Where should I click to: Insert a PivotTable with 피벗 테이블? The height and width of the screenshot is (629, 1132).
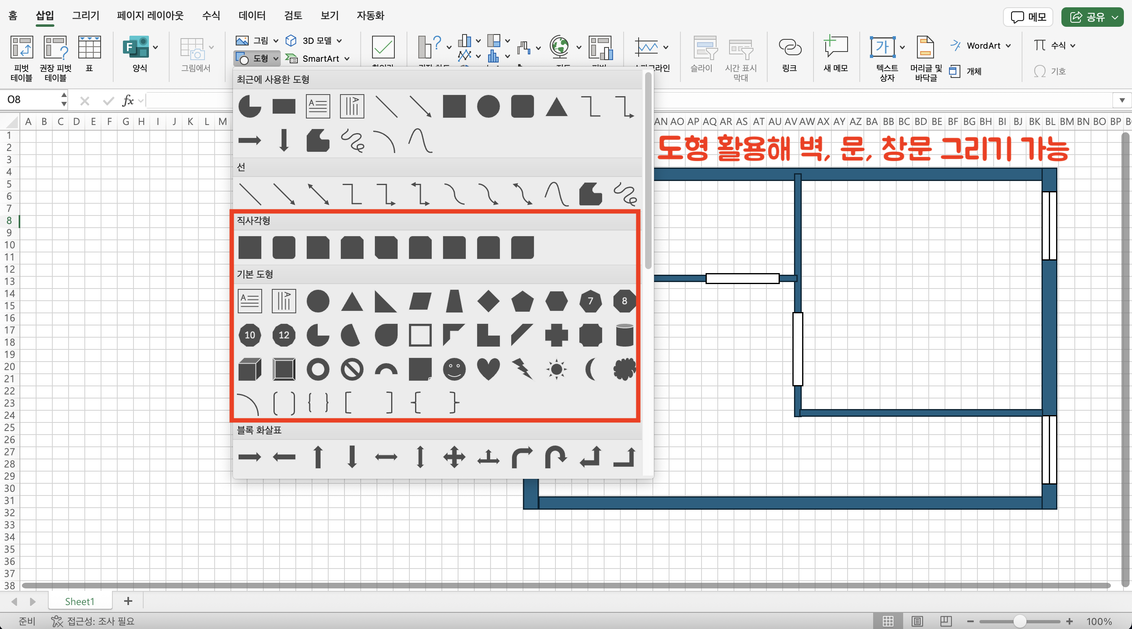click(22, 58)
